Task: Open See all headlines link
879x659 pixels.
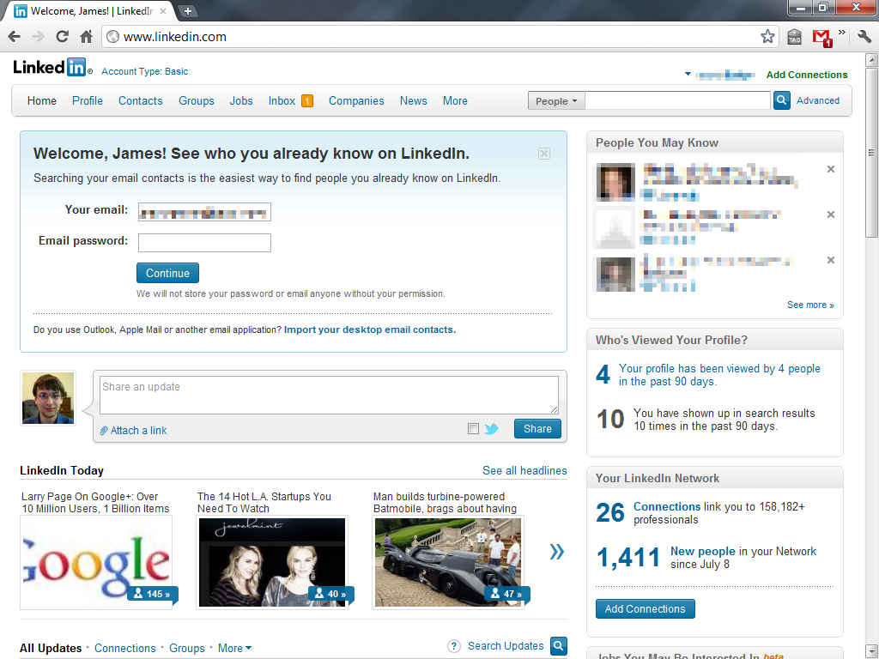Action: 524,471
